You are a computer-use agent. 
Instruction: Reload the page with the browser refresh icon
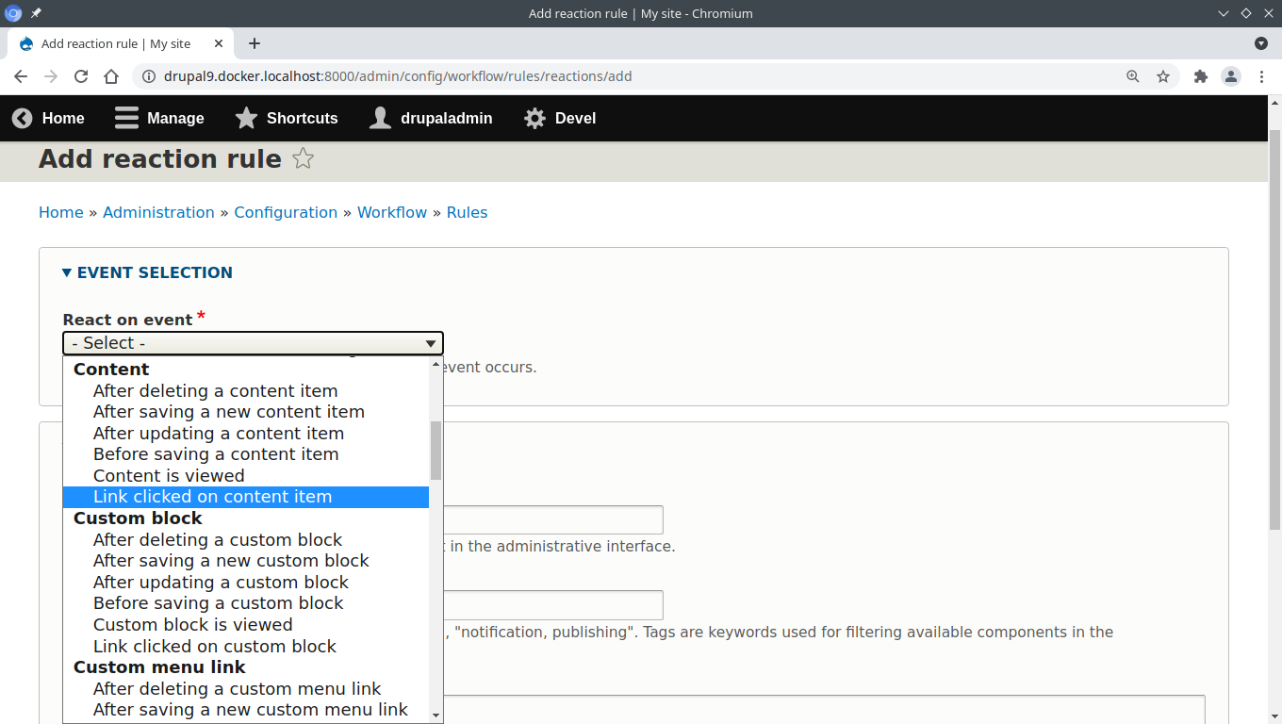tap(81, 76)
